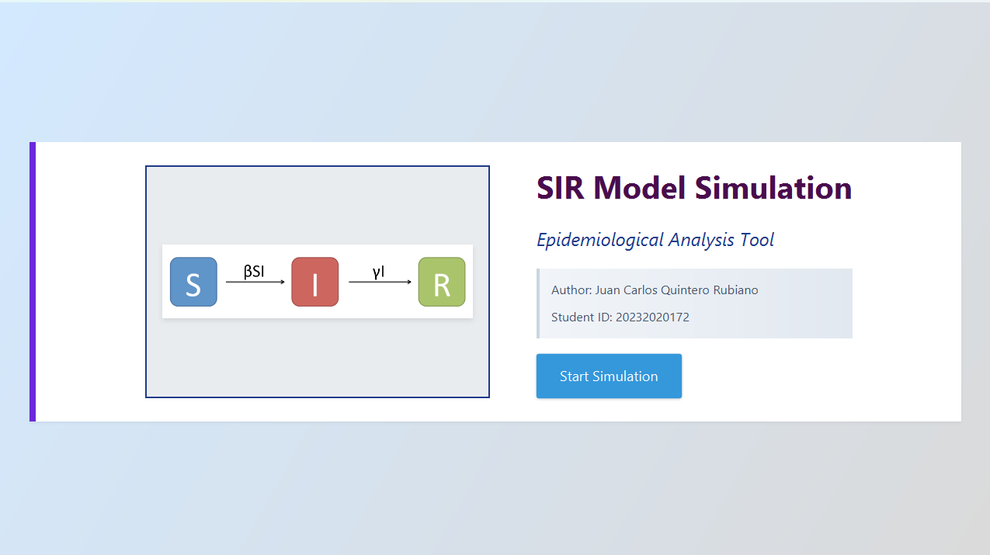
Task: Click the SIR Model Simulation heading
Action: tap(694, 188)
